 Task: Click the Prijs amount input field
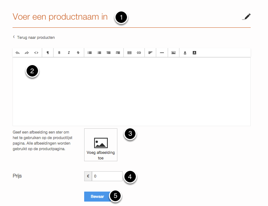click(x=107, y=176)
